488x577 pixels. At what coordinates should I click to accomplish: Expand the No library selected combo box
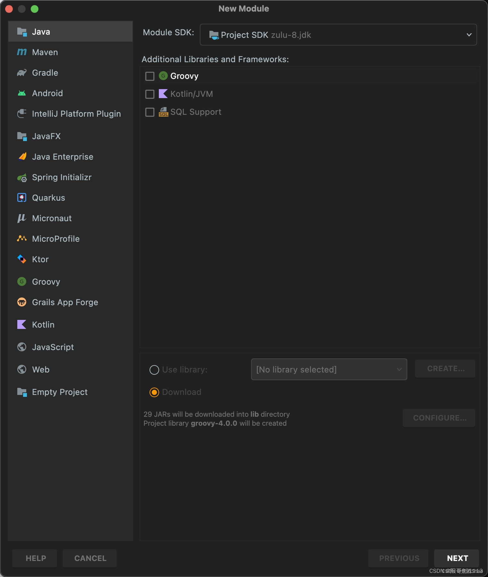tap(329, 369)
